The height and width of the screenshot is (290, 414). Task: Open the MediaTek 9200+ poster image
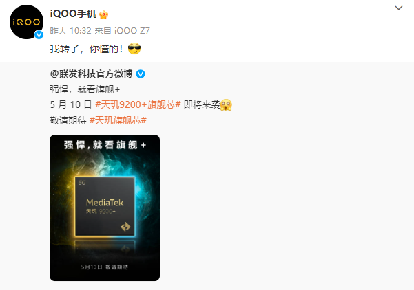(105, 208)
